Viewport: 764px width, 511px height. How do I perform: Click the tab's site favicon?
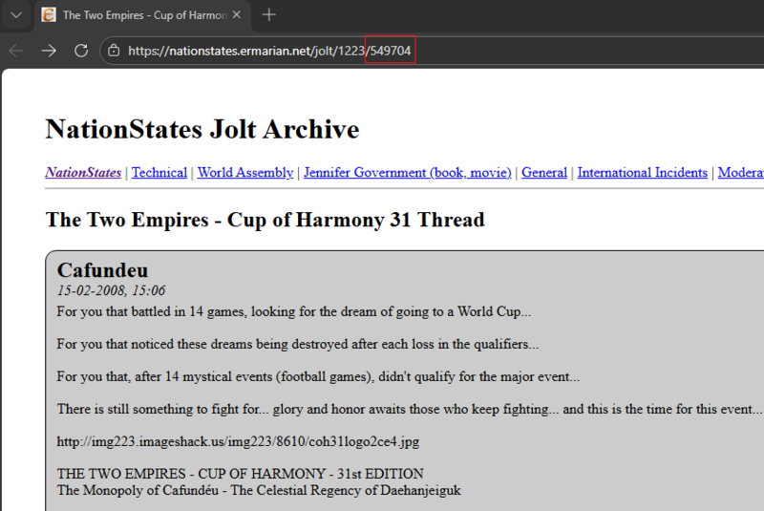tap(49, 15)
